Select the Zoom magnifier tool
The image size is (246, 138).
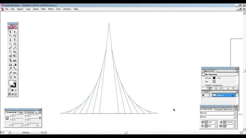point(15,77)
